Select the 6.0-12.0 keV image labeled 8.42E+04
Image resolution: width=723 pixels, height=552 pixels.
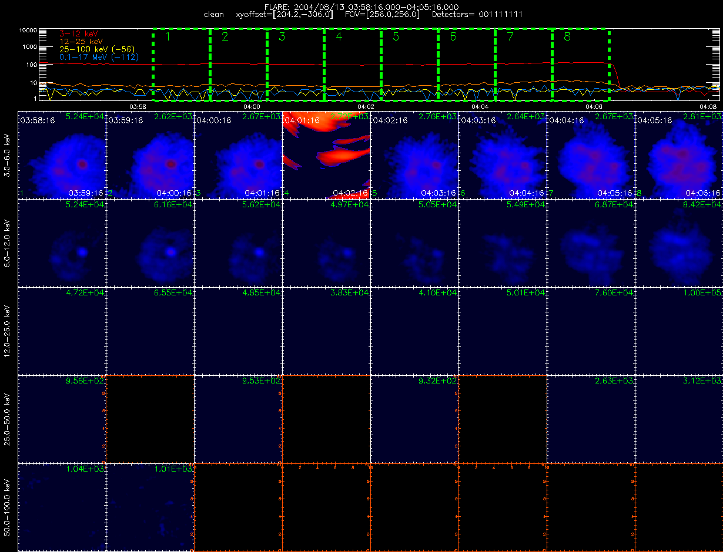click(x=679, y=243)
